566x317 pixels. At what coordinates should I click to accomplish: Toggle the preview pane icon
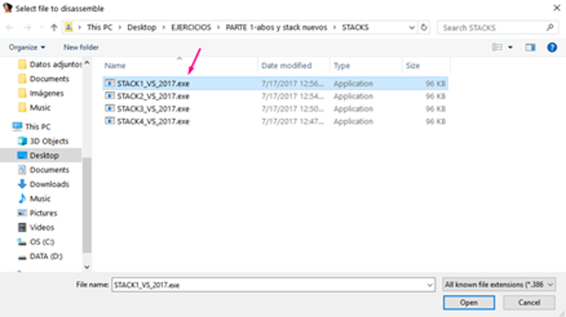pos(530,47)
